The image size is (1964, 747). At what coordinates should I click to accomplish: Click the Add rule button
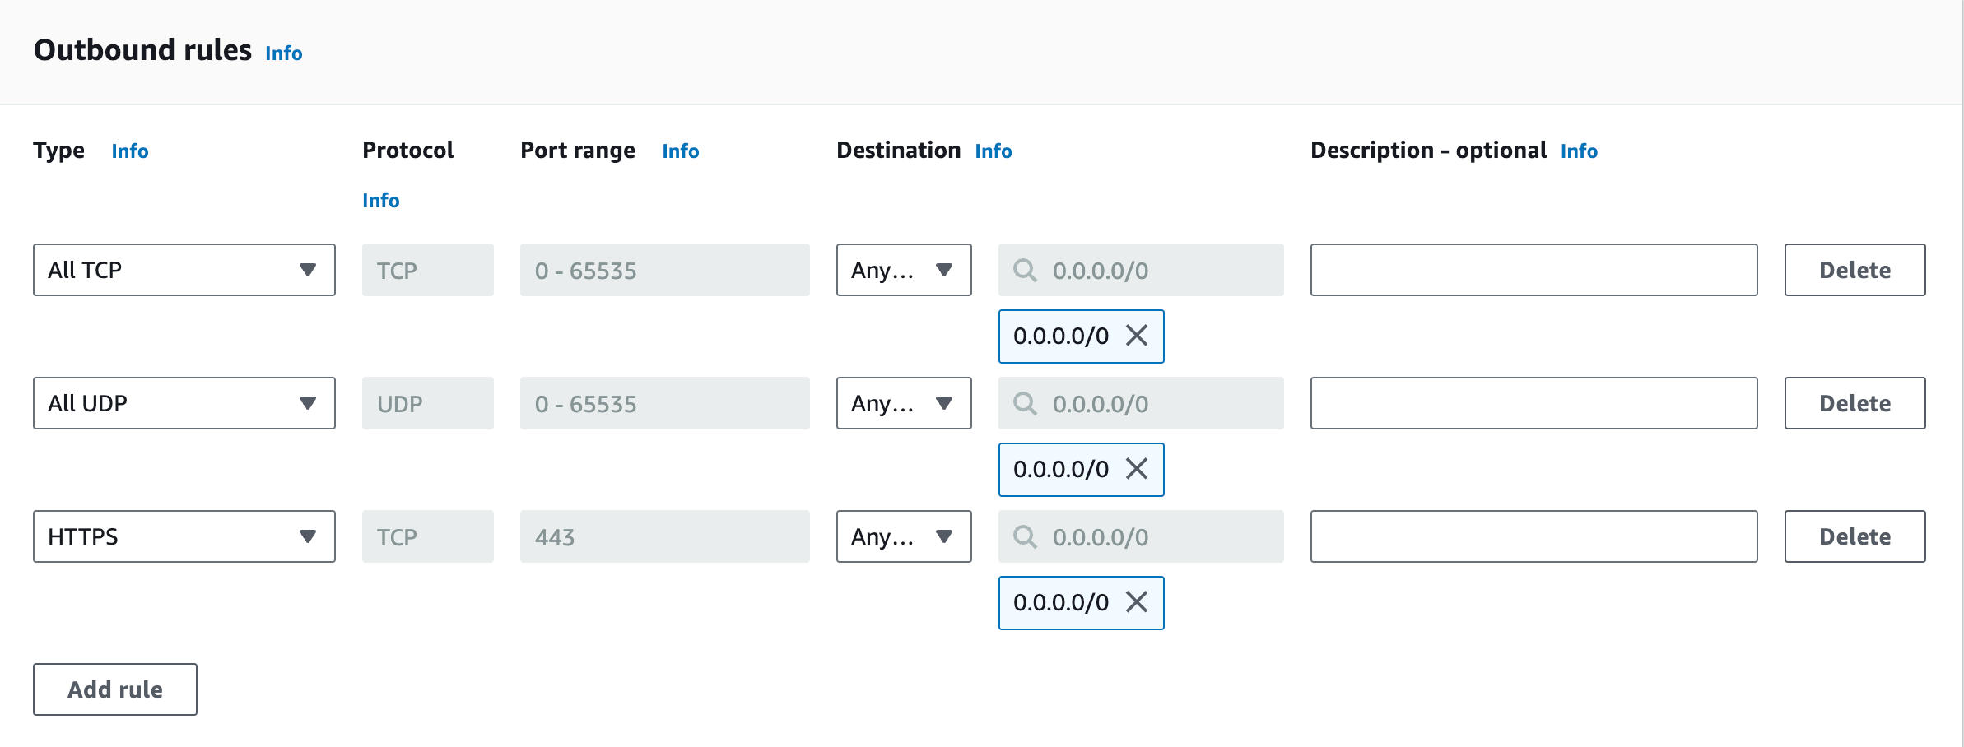(115, 689)
